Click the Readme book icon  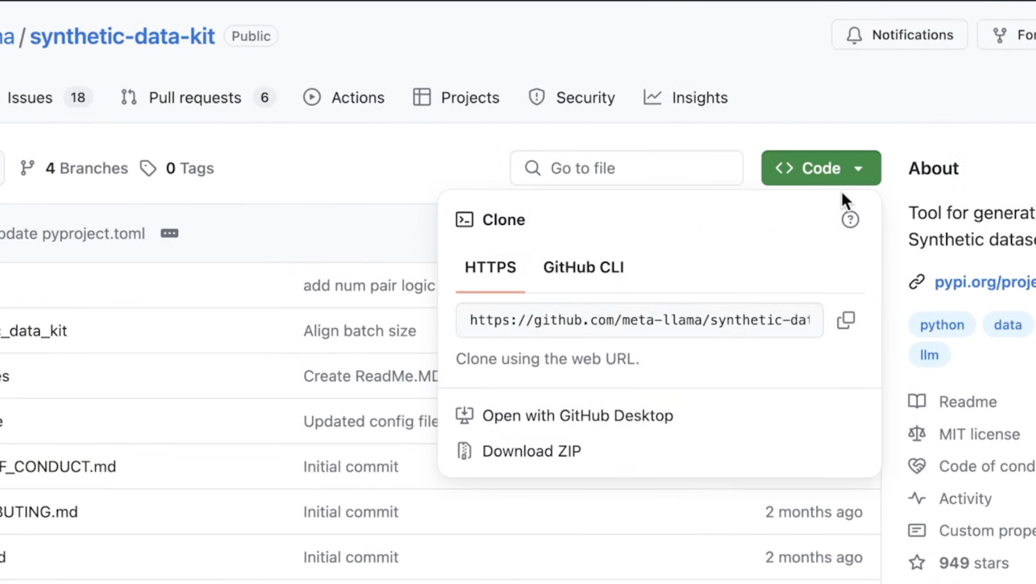[x=917, y=401]
